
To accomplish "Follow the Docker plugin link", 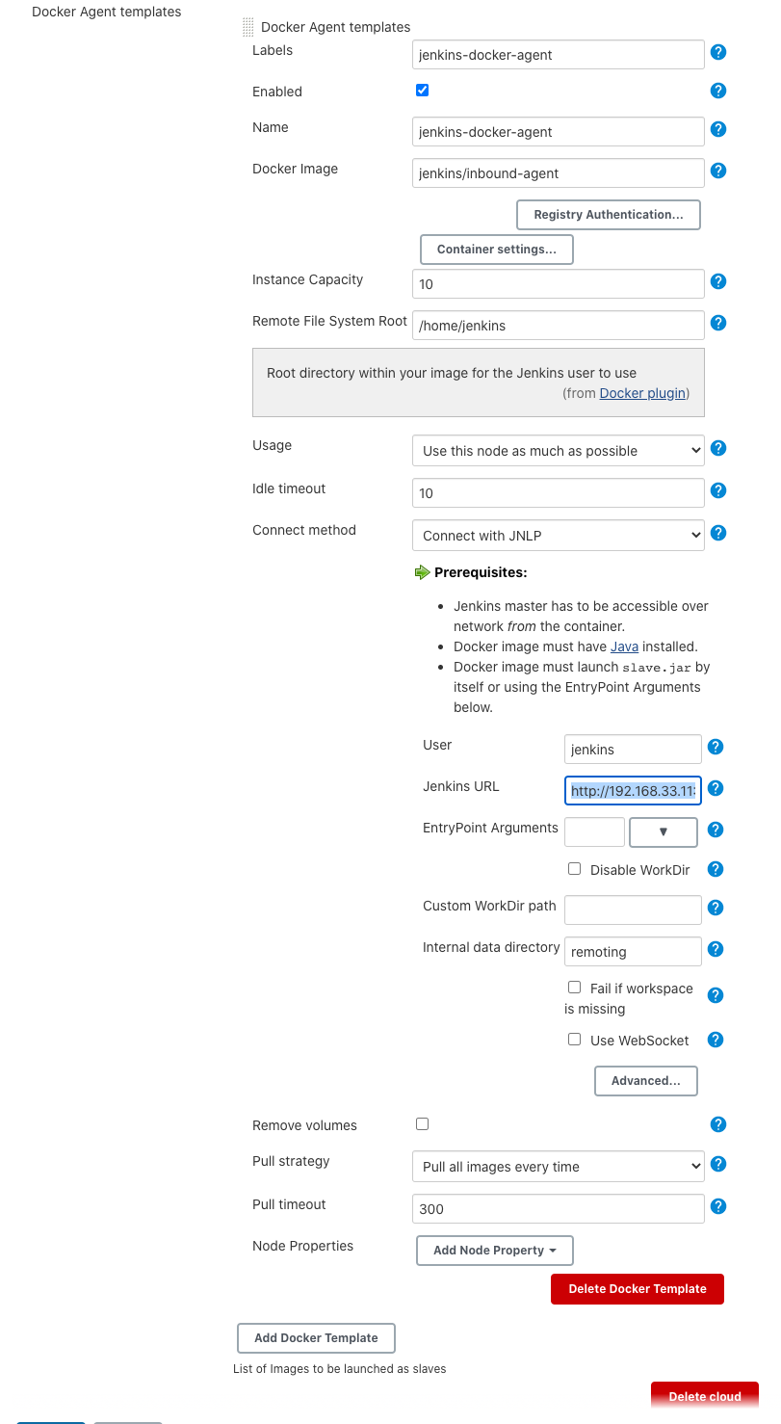I will [641, 392].
